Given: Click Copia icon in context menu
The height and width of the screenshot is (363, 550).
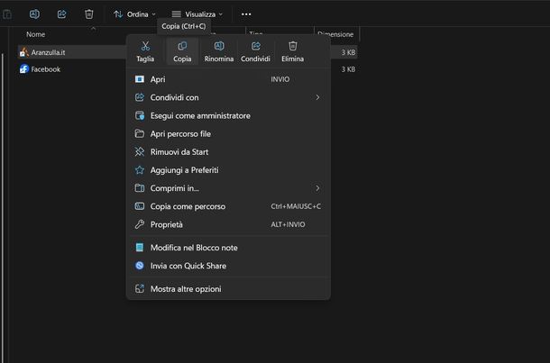Looking at the screenshot, I should [182, 46].
